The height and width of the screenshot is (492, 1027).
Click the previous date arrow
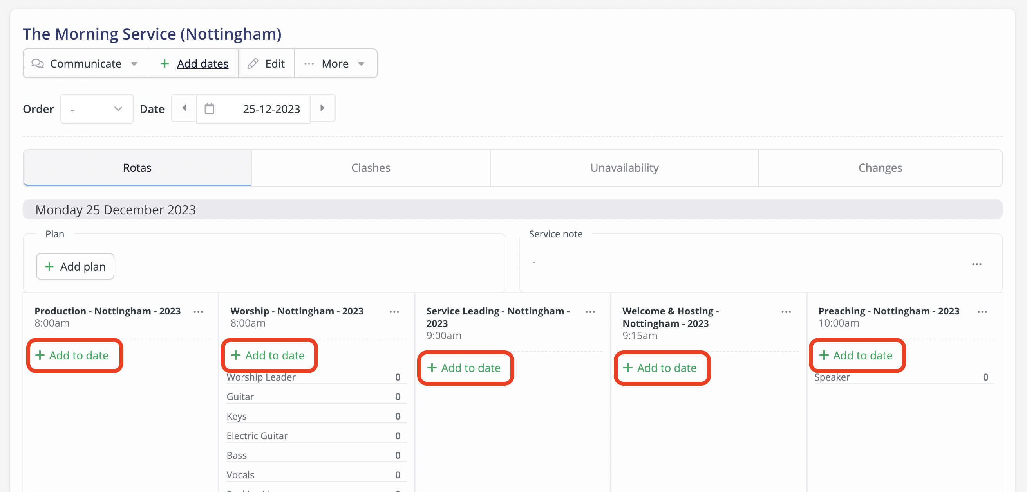(x=184, y=108)
